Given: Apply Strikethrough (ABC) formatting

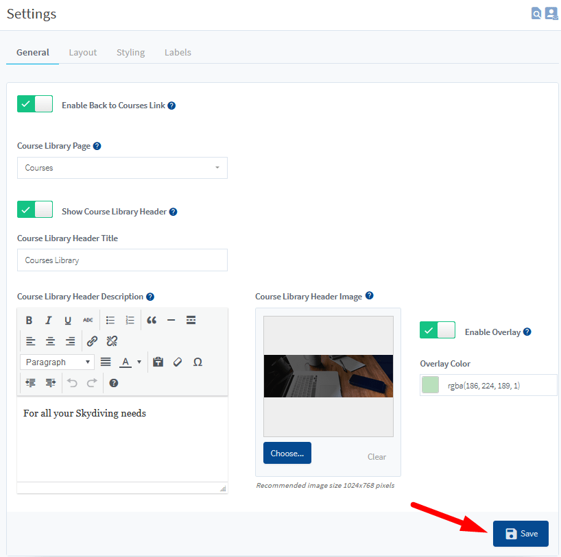Looking at the screenshot, I should [88, 321].
